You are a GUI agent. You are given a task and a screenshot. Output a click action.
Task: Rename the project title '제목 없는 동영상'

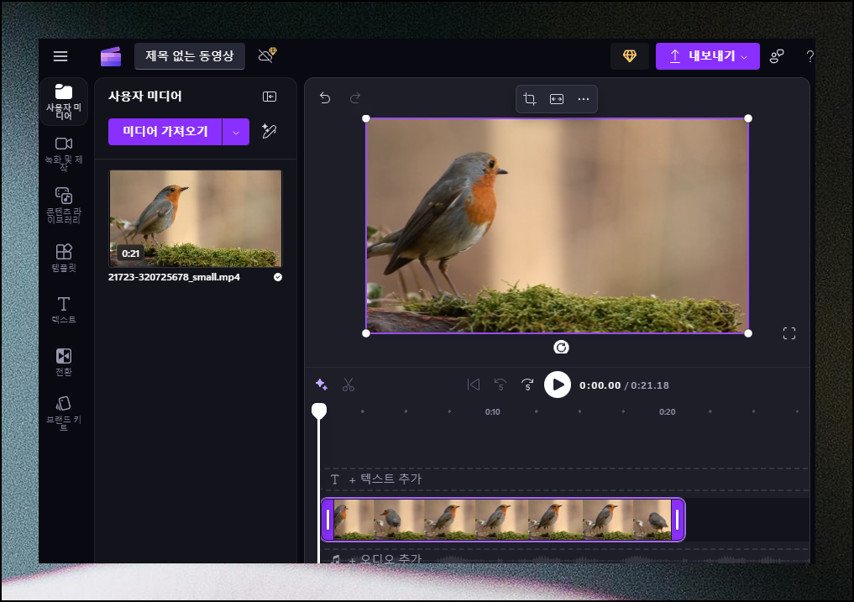click(x=190, y=56)
